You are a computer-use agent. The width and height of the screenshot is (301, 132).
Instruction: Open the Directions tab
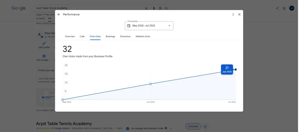(125, 36)
